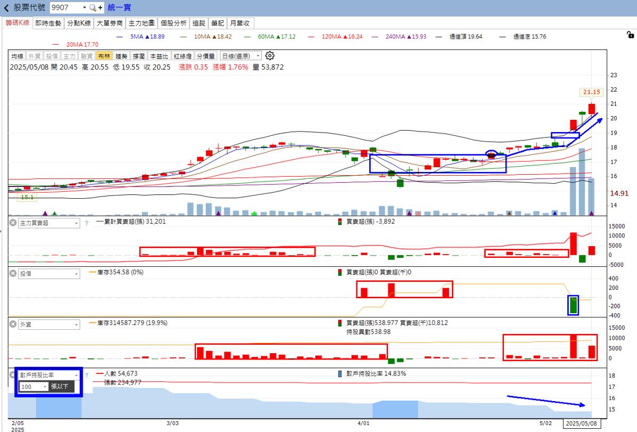
Task: Click the 張以下 button
Action: [x=61, y=387]
